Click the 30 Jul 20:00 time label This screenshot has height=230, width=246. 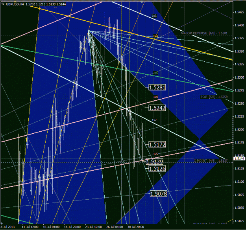click(136, 227)
